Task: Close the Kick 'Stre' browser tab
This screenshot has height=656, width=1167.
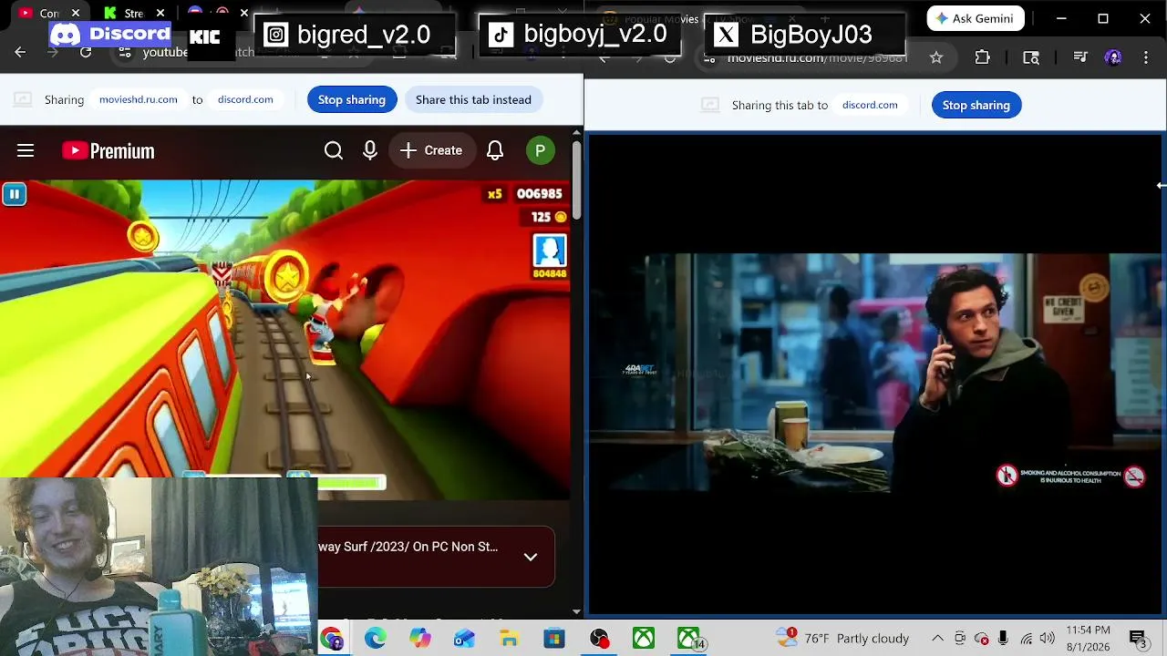Action: tap(160, 13)
